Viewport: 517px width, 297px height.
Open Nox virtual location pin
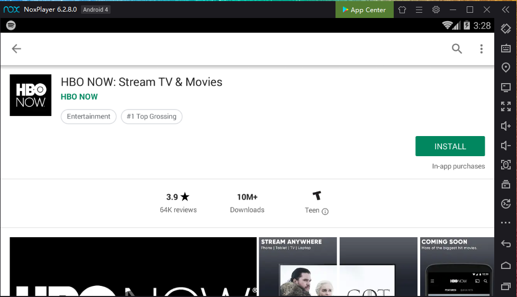pyautogui.click(x=506, y=68)
